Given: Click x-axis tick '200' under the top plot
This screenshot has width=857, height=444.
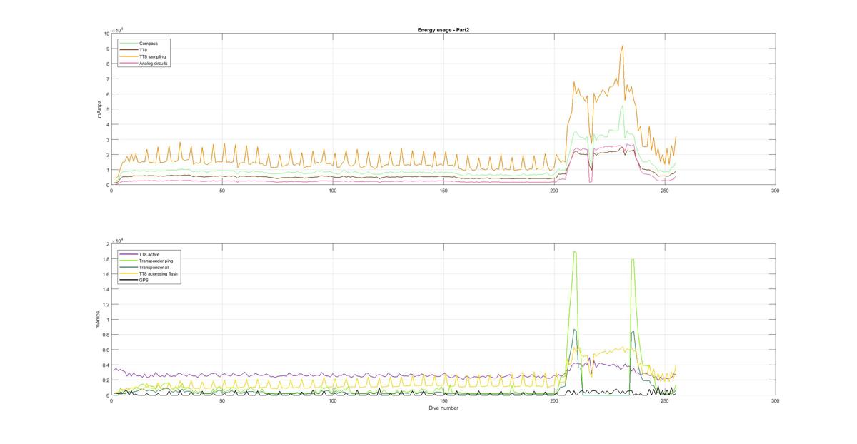Looking at the screenshot, I should 554,191.
